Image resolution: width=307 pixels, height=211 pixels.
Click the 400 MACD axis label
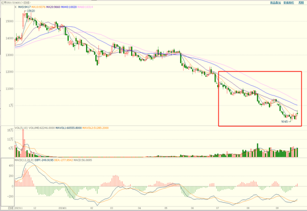[x=11, y=166]
